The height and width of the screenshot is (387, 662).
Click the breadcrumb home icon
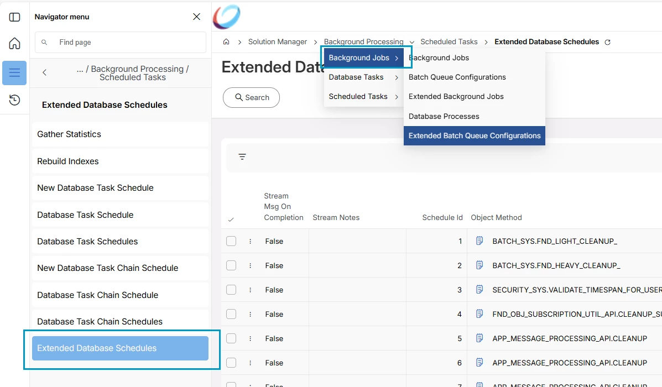(x=226, y=42)
